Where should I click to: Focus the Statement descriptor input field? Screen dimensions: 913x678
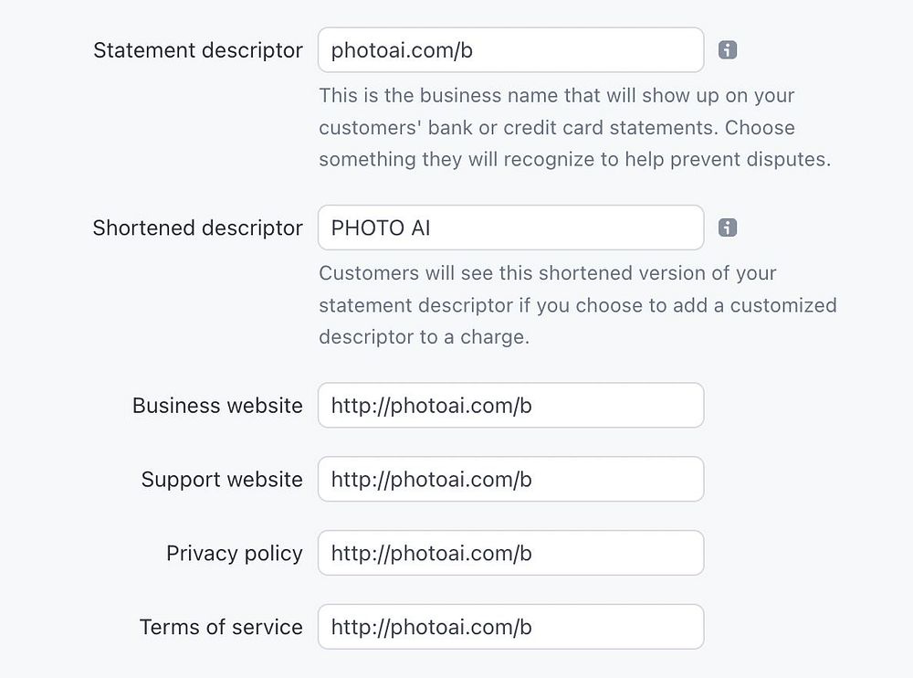[510, 50]
